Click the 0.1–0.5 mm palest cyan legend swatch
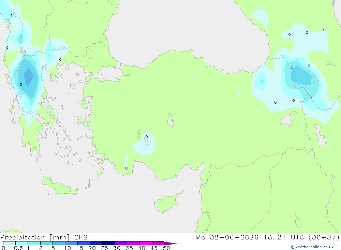 9,243
